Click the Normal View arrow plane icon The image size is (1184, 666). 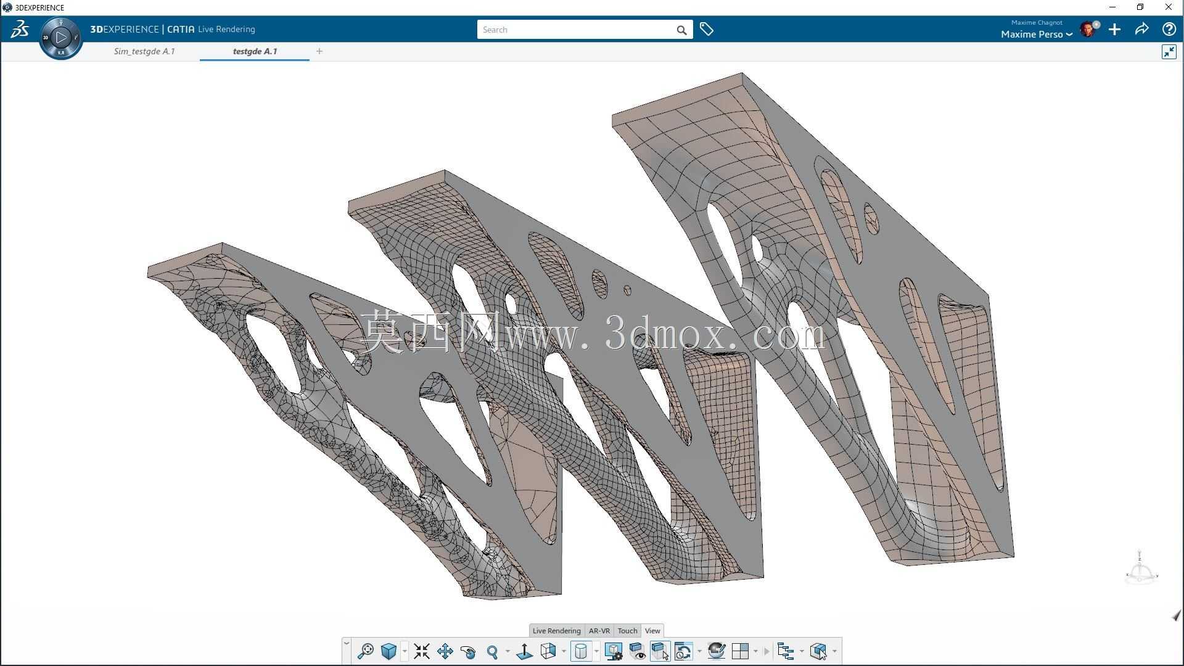tap(524, 651)
